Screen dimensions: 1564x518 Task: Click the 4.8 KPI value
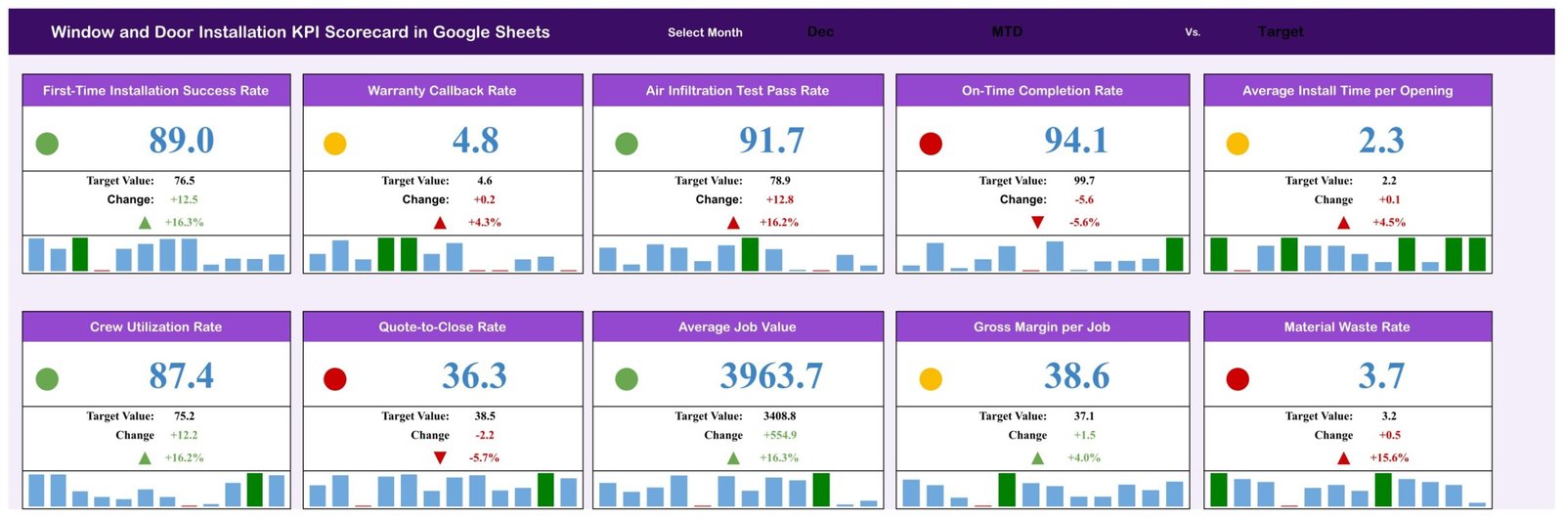click(476, 141)
